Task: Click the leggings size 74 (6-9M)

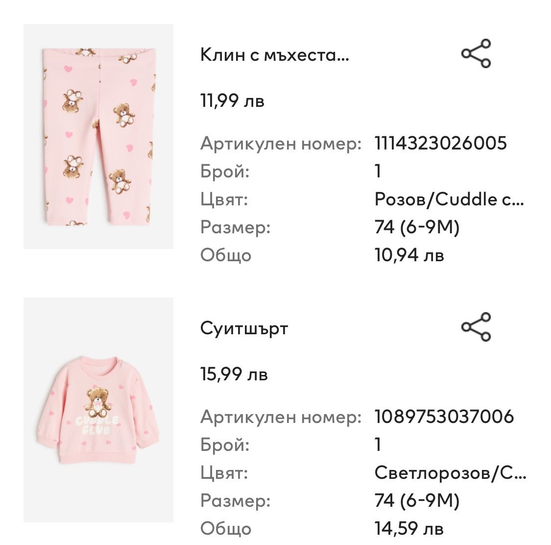Action: [417, 227]
